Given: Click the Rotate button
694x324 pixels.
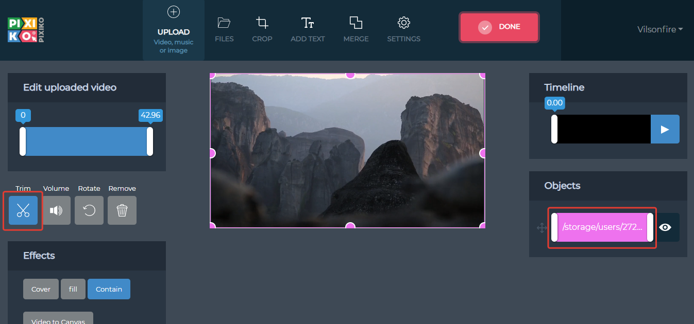Looking at the screenshot, I should 89,210.
